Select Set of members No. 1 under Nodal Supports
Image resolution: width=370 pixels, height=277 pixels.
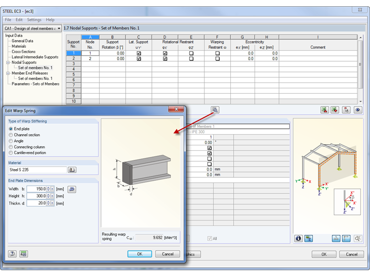pos(35,68)
